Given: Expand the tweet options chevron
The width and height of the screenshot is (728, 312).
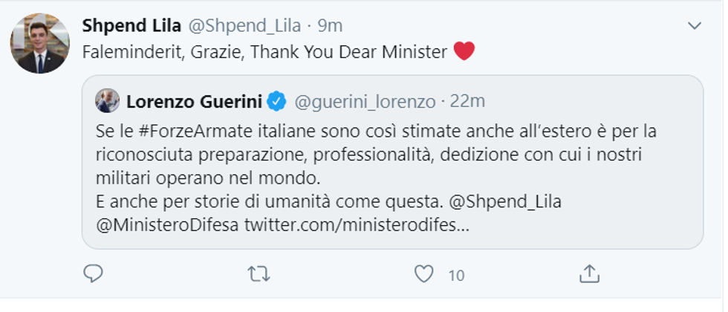Looking at the screenshot, I should [695, 26].
